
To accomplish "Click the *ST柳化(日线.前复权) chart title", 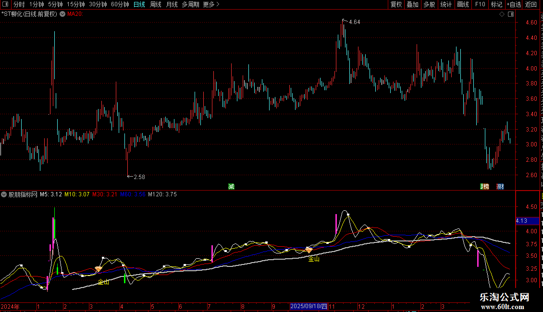I will click(29, 14).
